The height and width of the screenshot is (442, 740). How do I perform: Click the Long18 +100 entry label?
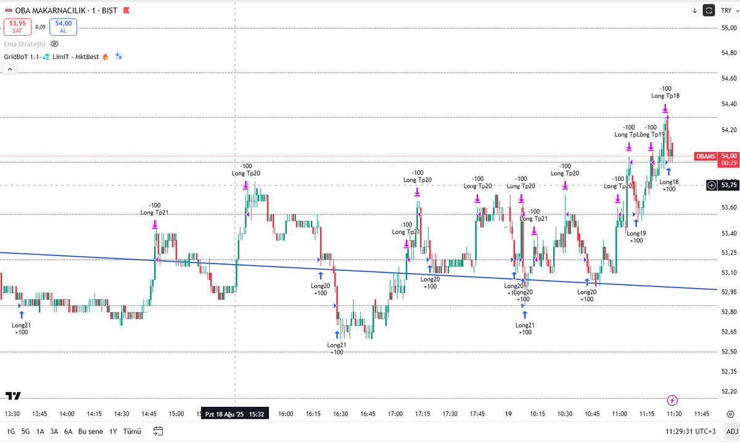(668, 185)
